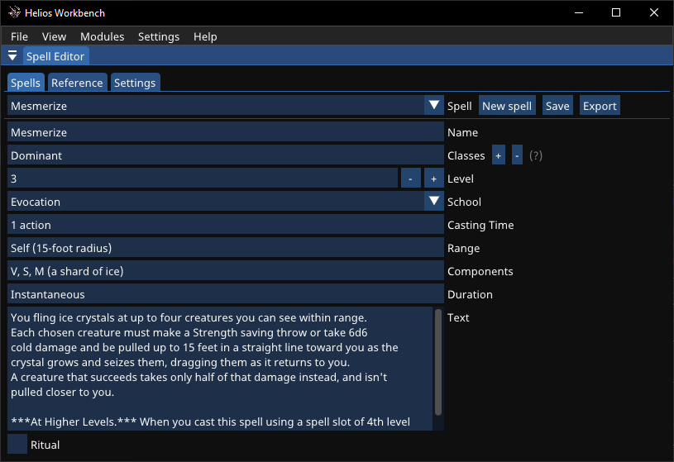Image resolution: width=674 pixels, height=462 pixels.
Task: Expand the School dropdown arrow
Action: pos(434,202)
